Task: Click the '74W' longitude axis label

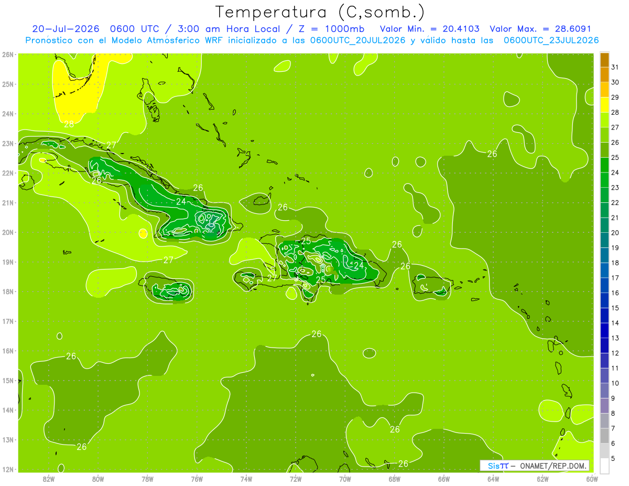Action: 246,479
